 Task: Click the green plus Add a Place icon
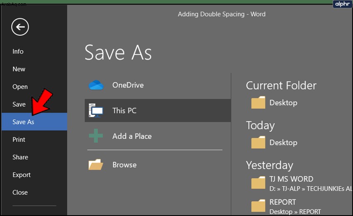96,136
